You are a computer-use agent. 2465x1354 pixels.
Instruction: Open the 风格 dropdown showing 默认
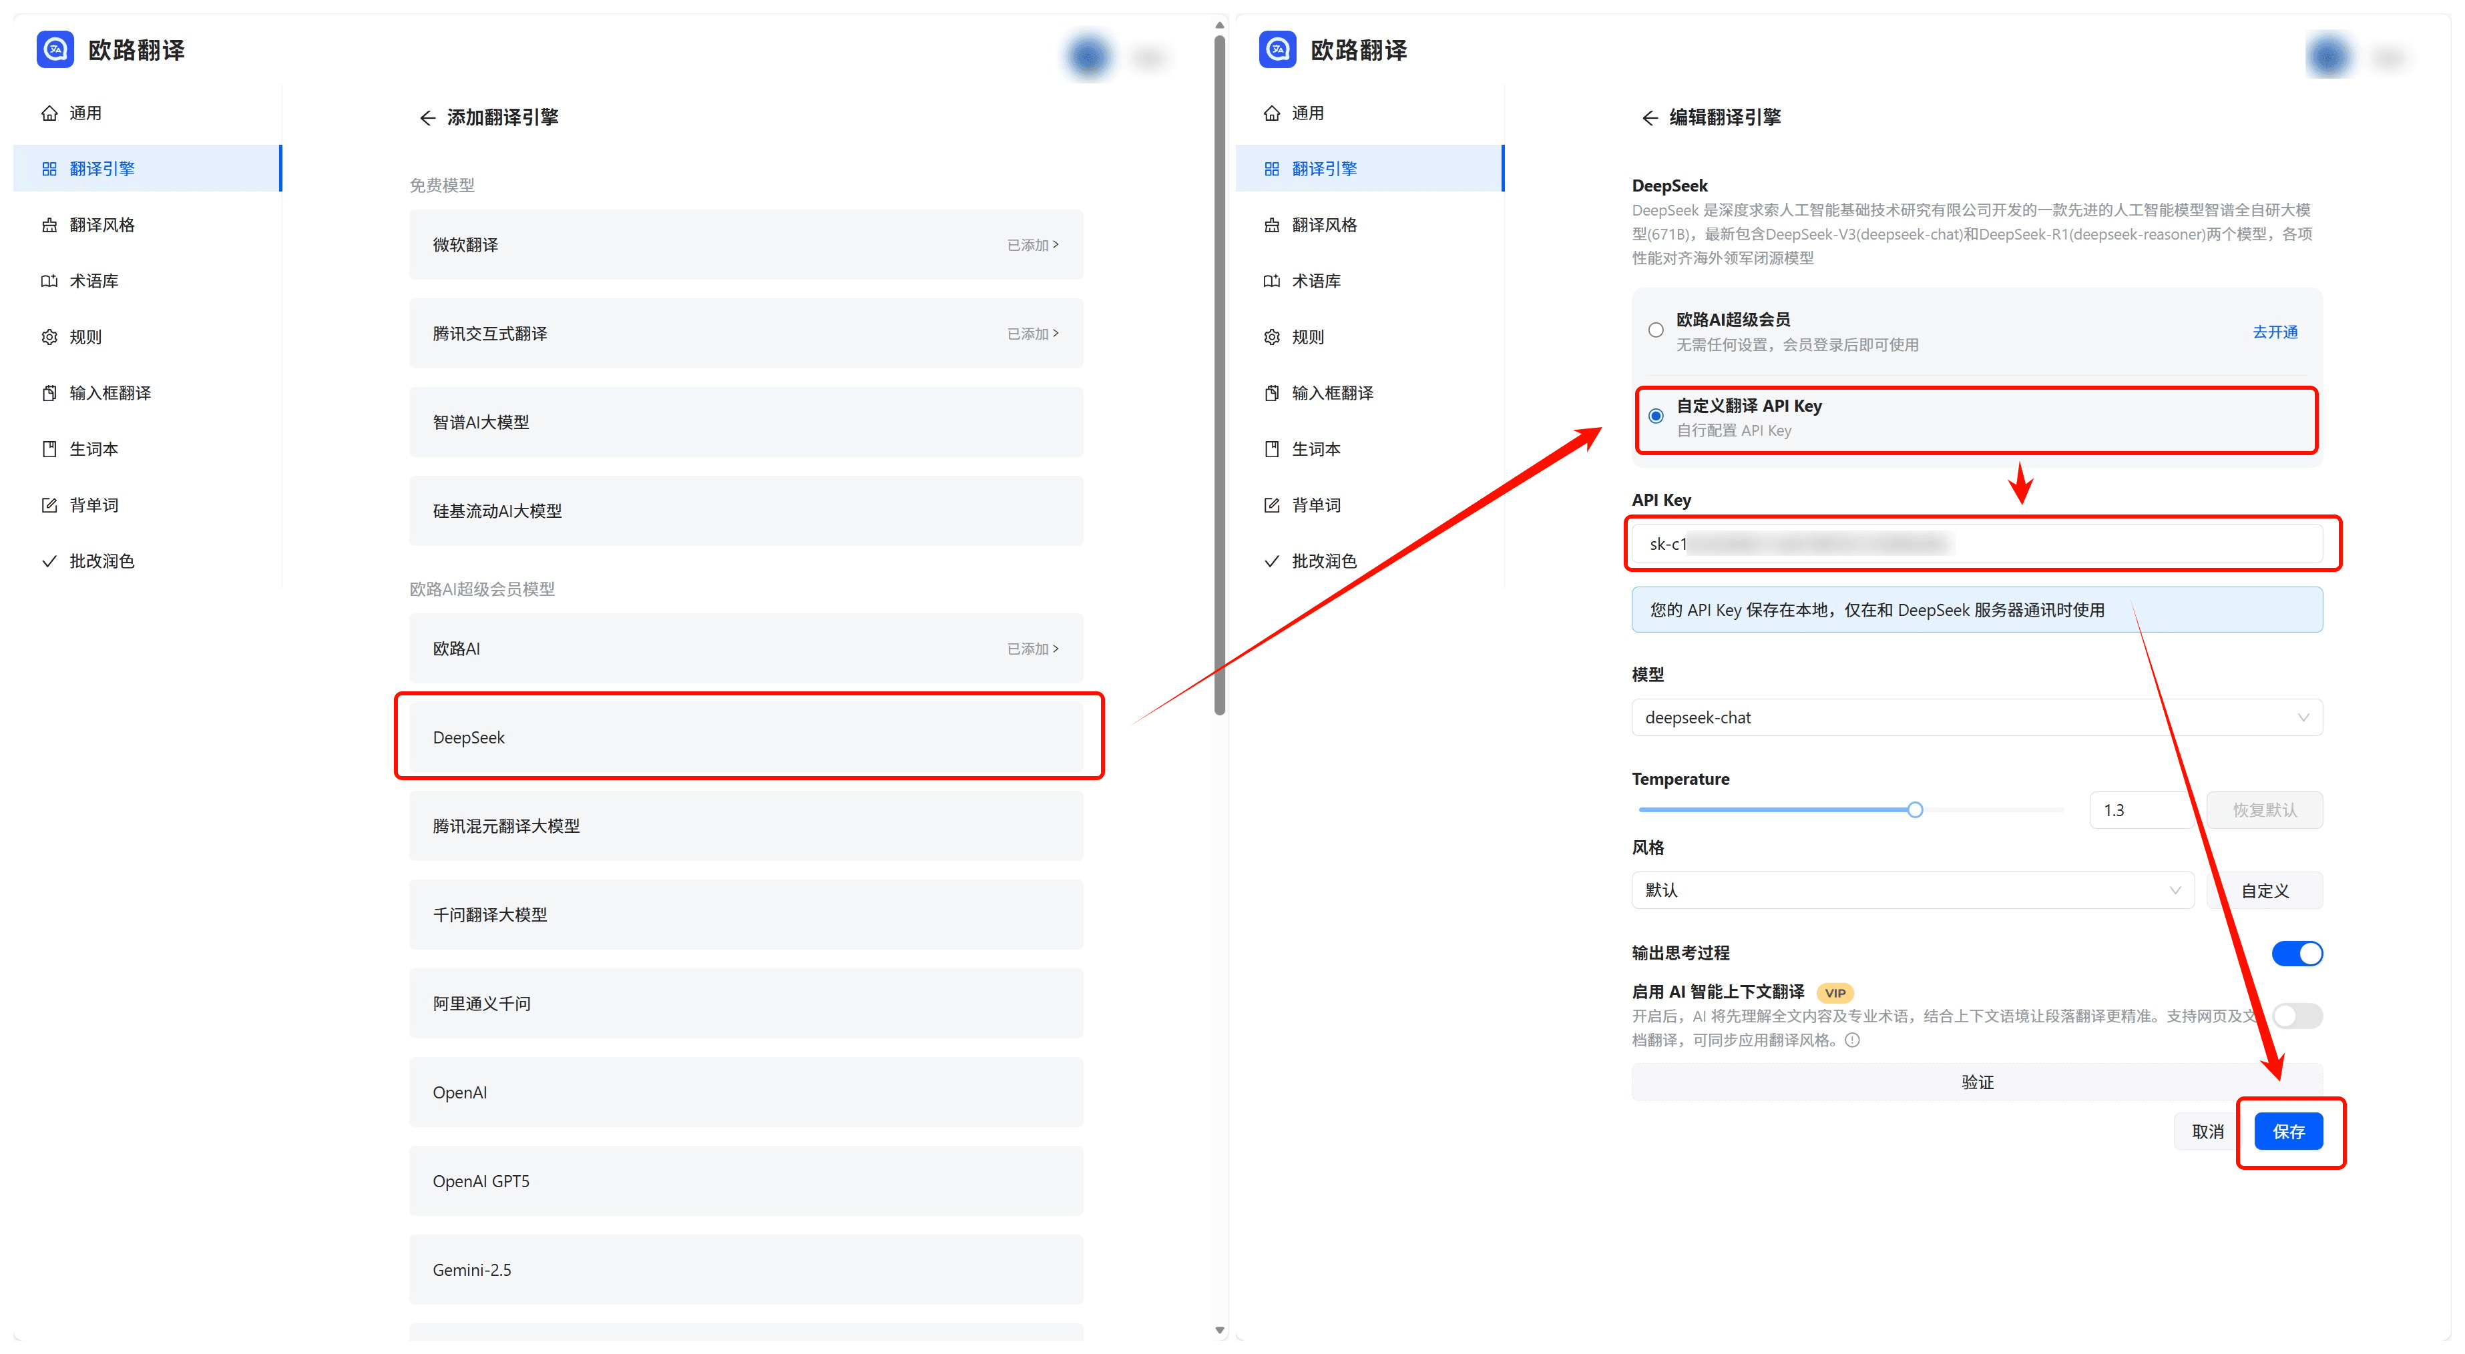coord(1912,890)
